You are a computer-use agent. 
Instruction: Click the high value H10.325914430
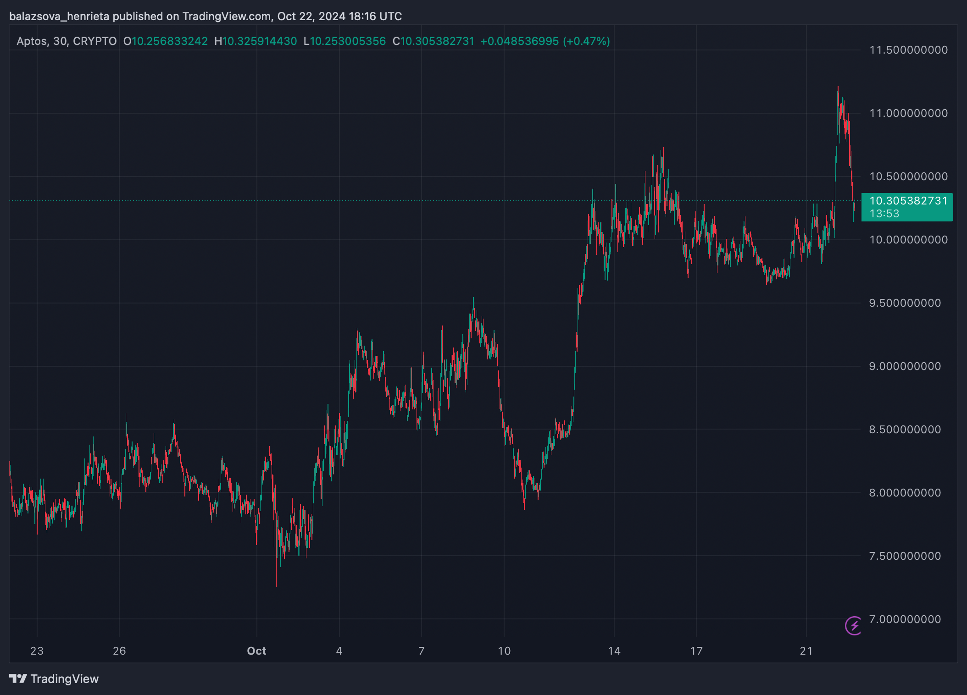256,41
